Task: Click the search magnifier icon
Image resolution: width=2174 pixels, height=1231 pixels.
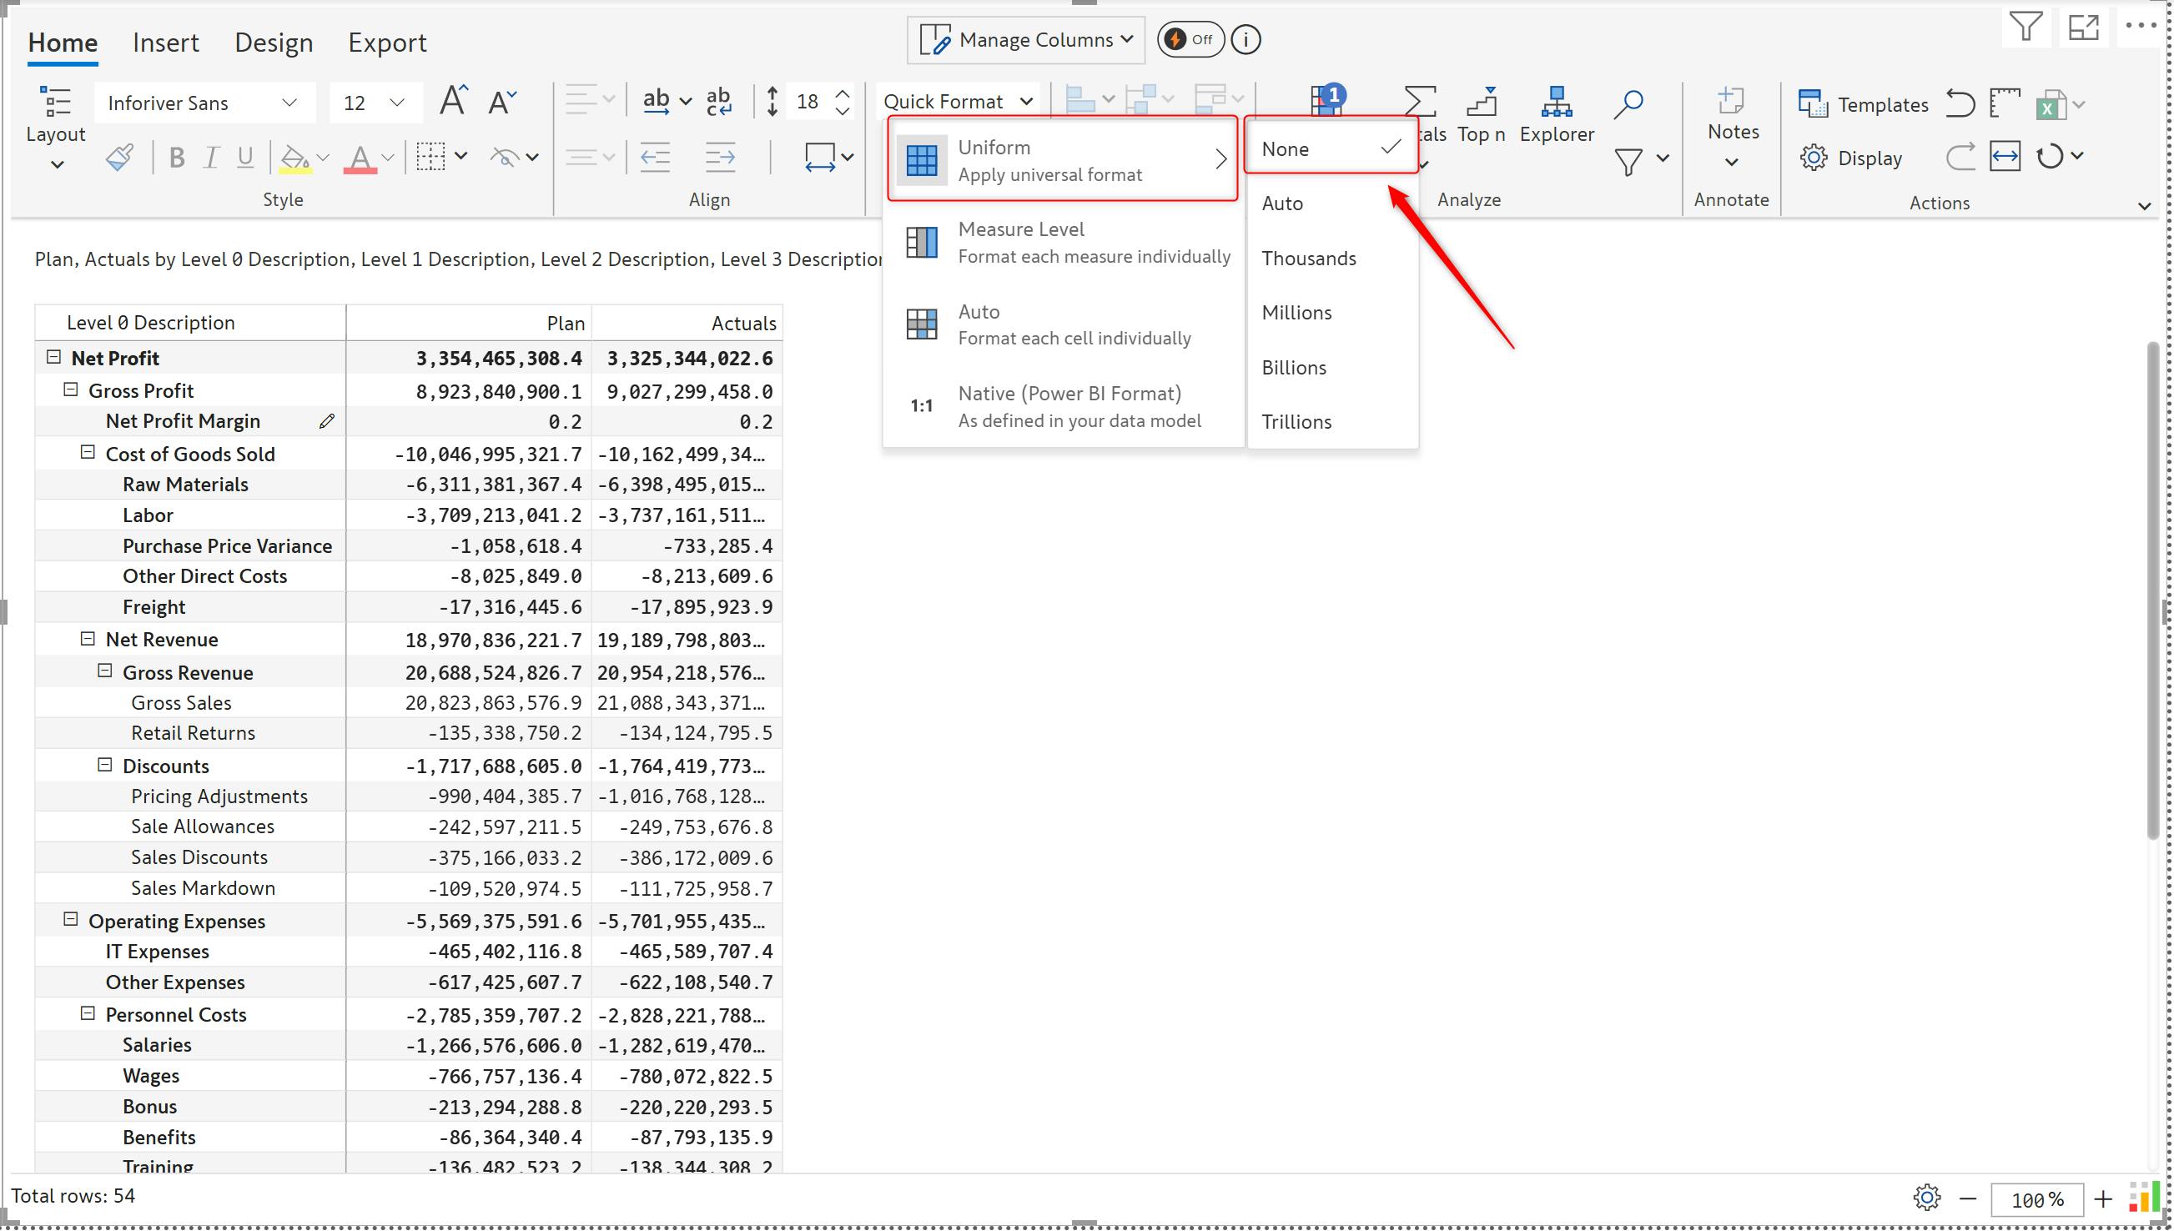Action: [x=1627, y=103]
